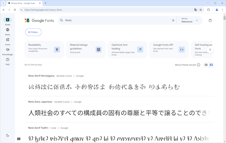
Task: Go back in browser history
Action: (x=4, y=10)
